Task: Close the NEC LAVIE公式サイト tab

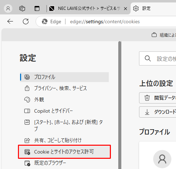Action: point(125,8)
